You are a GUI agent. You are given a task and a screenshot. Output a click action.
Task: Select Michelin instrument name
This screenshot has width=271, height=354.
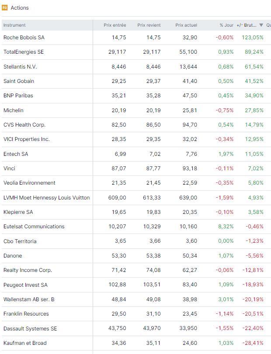(14, 110)
